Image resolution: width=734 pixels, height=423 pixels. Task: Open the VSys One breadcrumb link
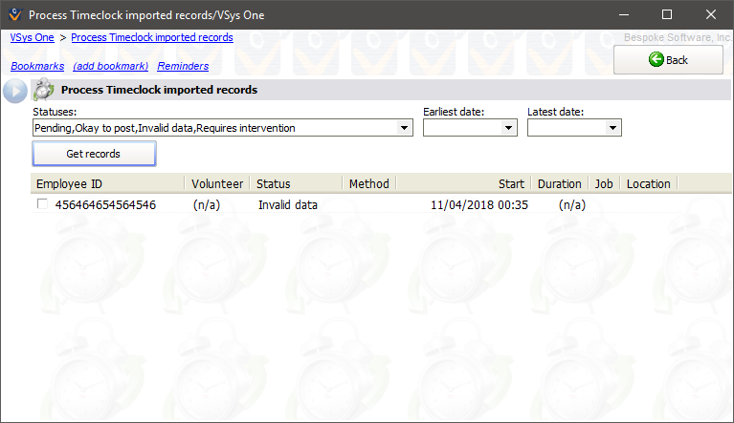pos(32,37)
